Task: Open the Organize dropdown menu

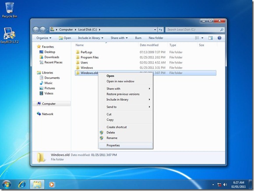Action: [x=44, y=38]
